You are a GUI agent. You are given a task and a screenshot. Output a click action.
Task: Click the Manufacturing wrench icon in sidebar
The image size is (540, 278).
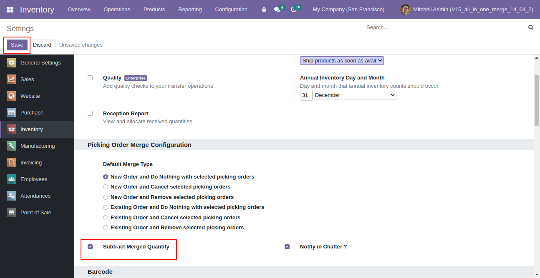click(12, 146)
